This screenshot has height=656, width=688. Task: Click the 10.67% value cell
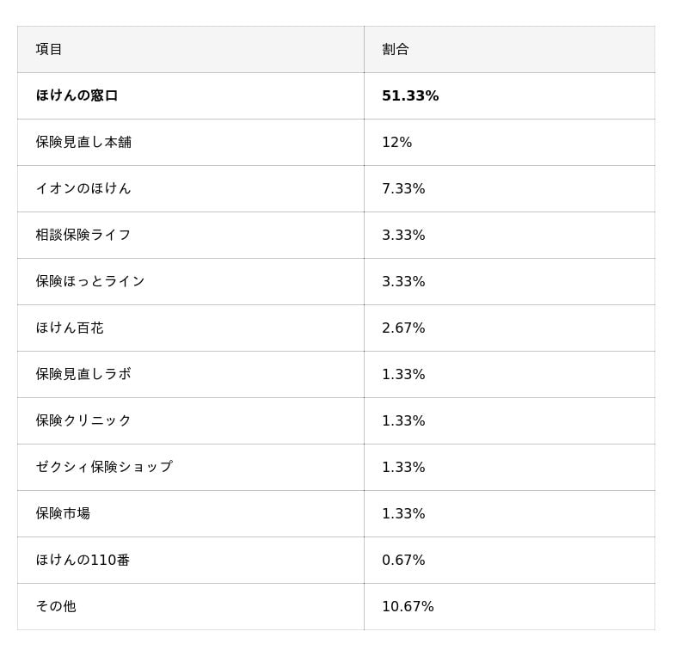[x=408, y=606]
